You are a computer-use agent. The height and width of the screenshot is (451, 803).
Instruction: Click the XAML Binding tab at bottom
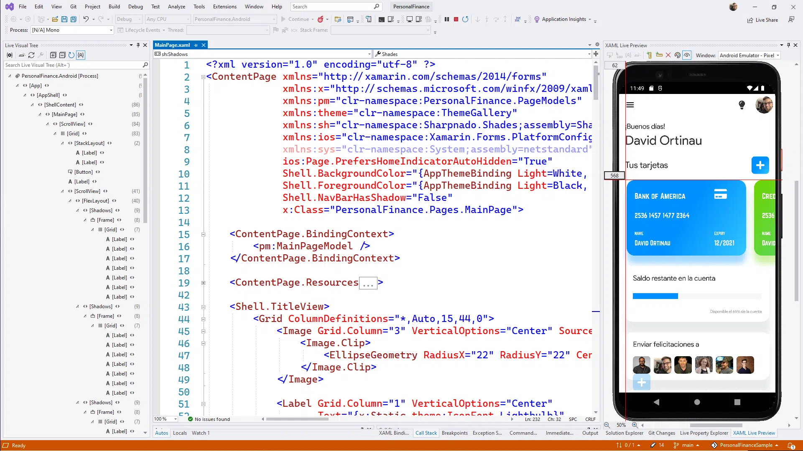click(394, 433)
